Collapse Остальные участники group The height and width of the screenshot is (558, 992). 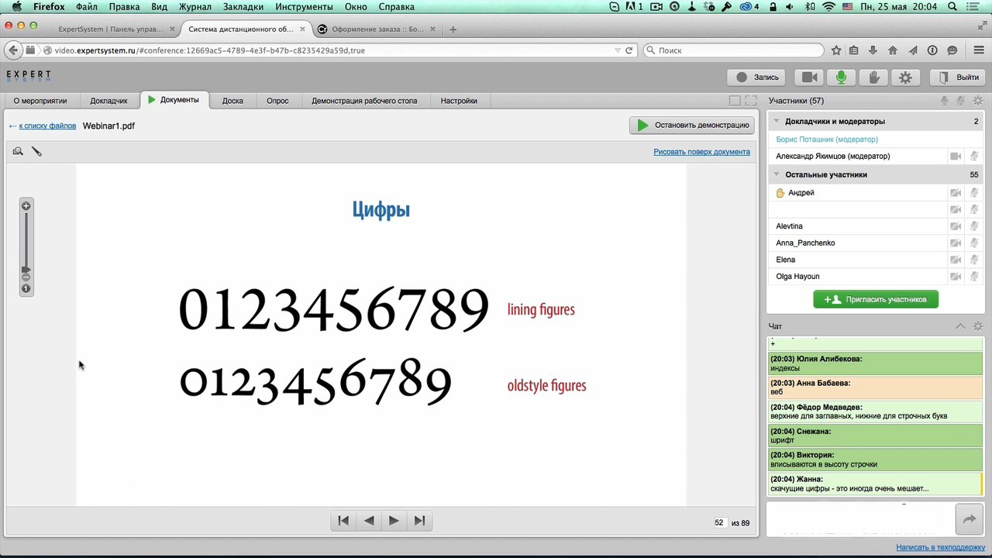776,174
